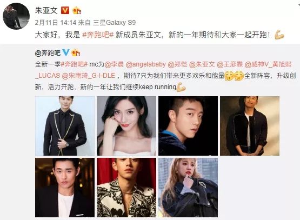
Task: Click flexed arm emoji after keep running
Action: point(181,87)
